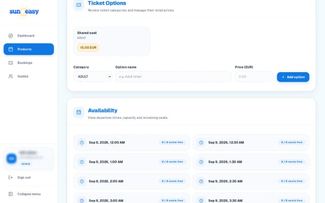
Task: Click the Collapse menu panel icon
Action: pyautogui.click(x=11, y=194)
